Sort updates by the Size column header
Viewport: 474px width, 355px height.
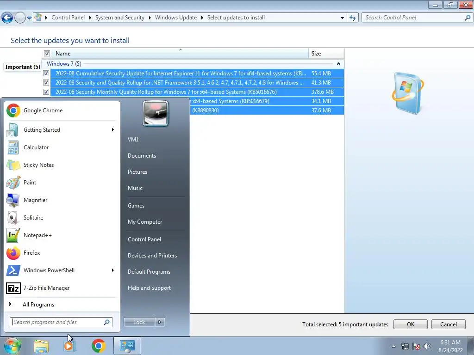pos(326,54)
